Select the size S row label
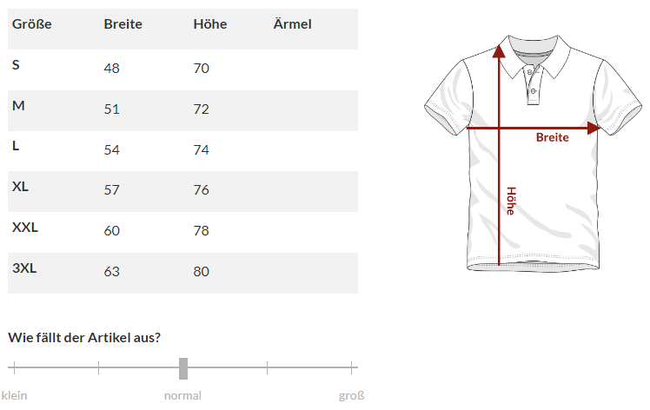 point(17,65)
